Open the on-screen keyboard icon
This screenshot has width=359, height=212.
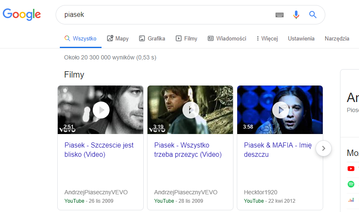point(280,15)
